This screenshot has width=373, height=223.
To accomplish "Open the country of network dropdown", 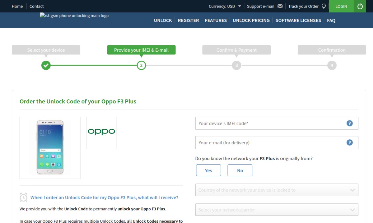I will pyautogui.click(x=277, y=190).
